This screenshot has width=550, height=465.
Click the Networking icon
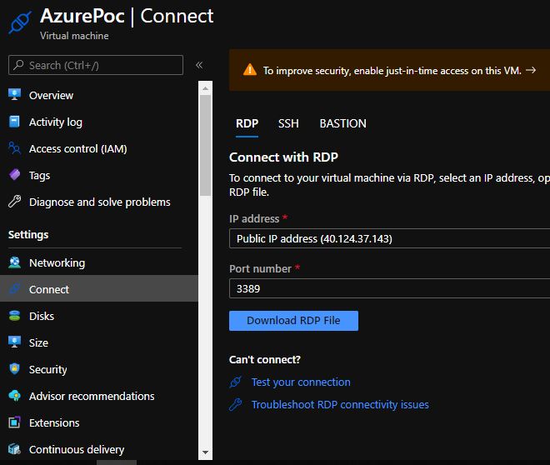coord(14,262)
